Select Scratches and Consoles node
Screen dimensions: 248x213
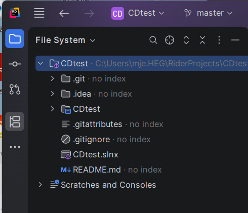108,185
